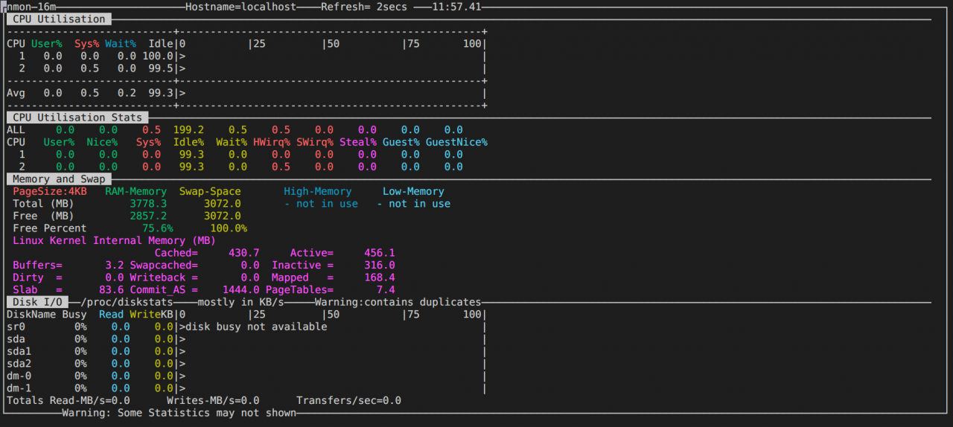Select the PageSize:4KB label
The image size is (953, 427).
tap(50, 191)
